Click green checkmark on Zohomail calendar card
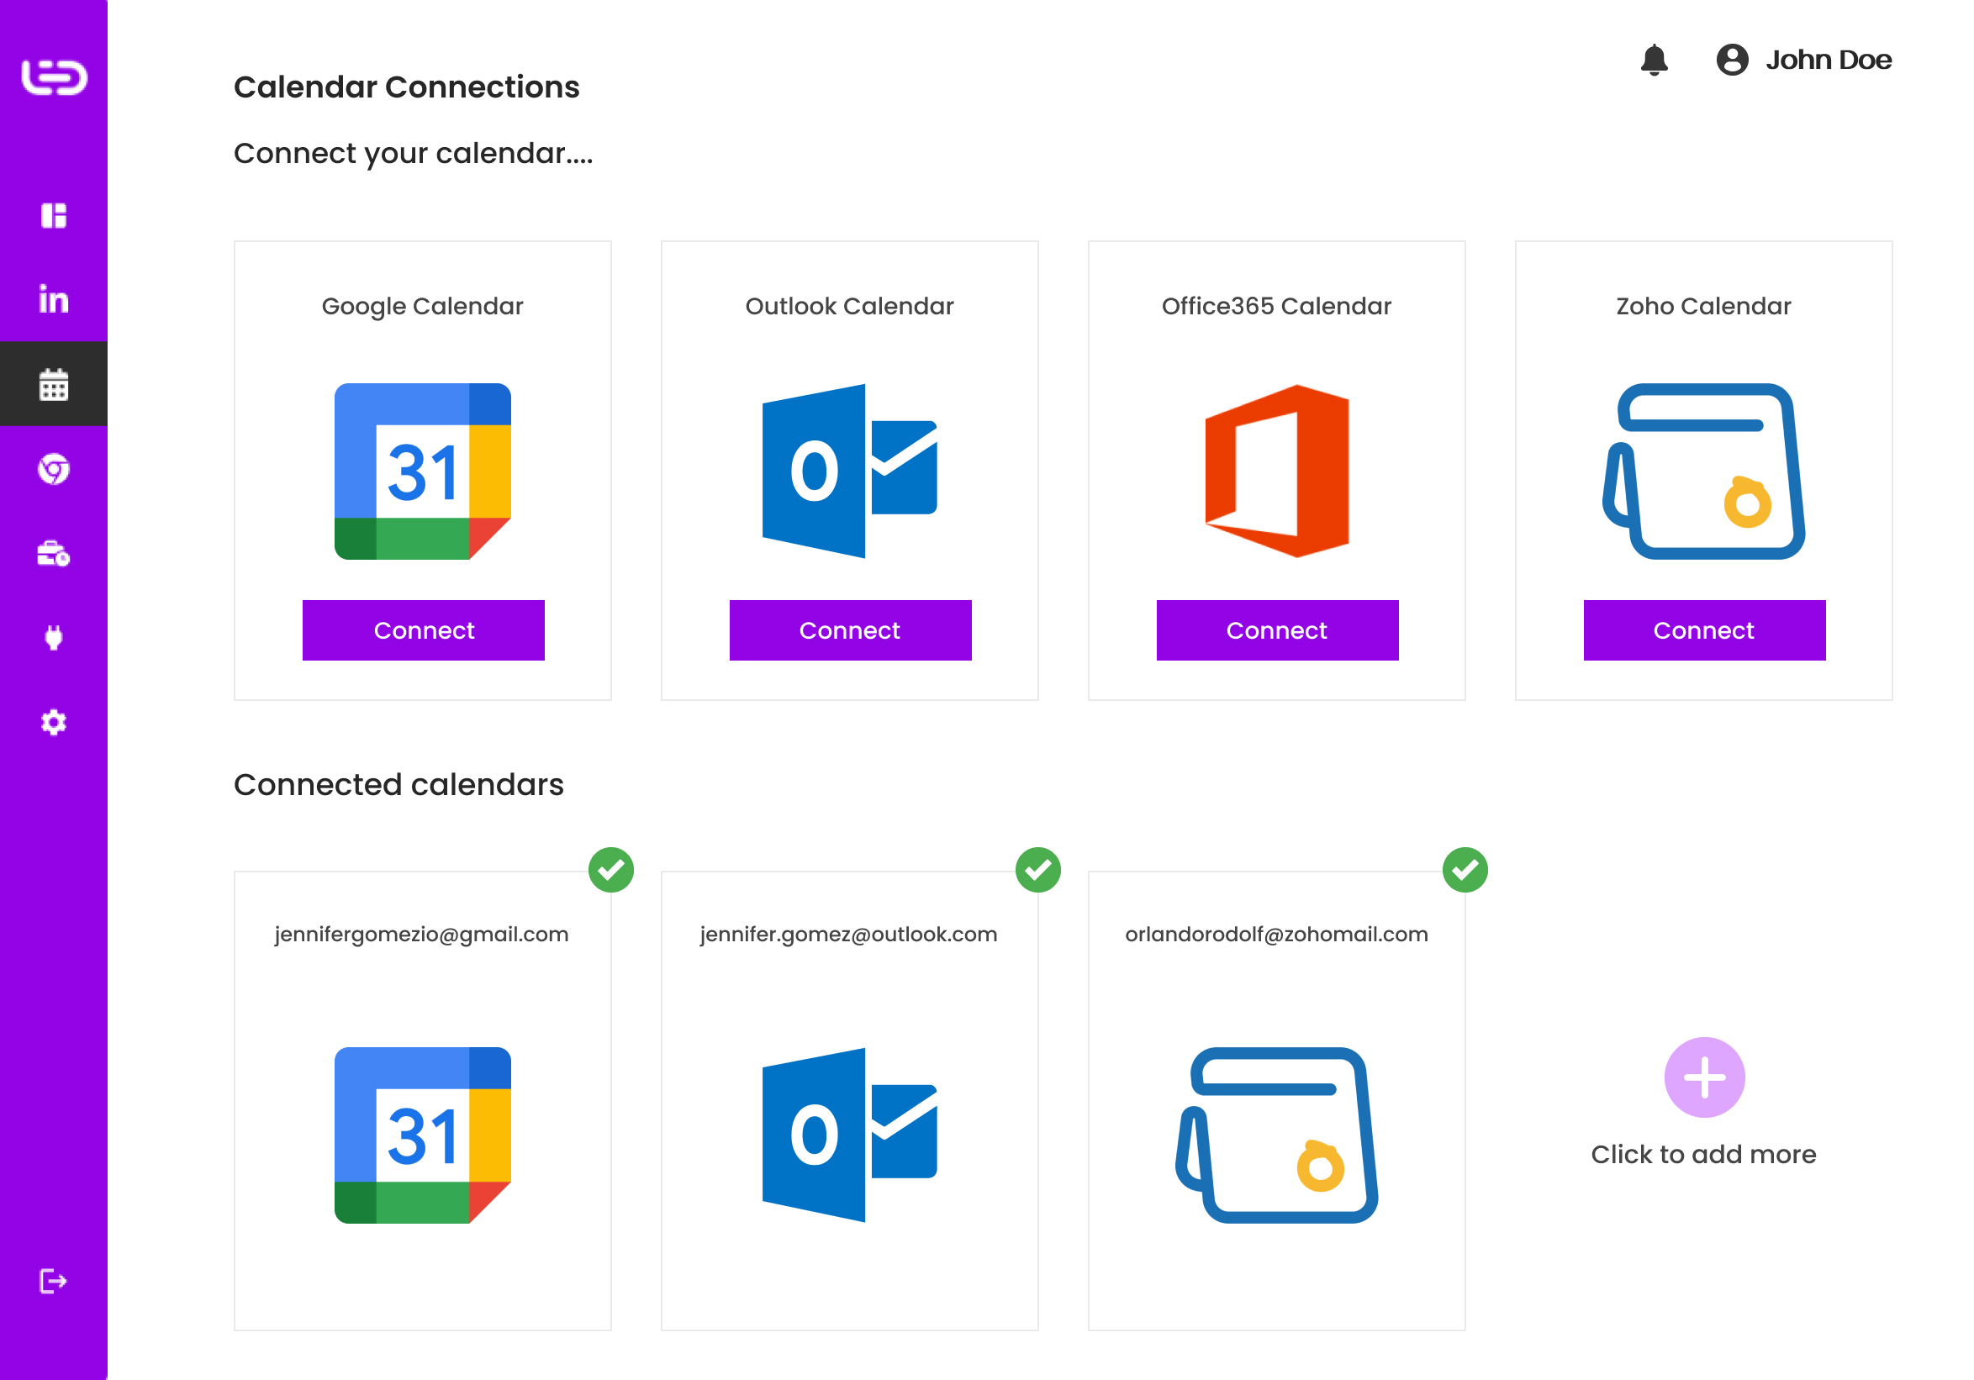Viewport: 1974px width, 1380px height. [1465, 870]
